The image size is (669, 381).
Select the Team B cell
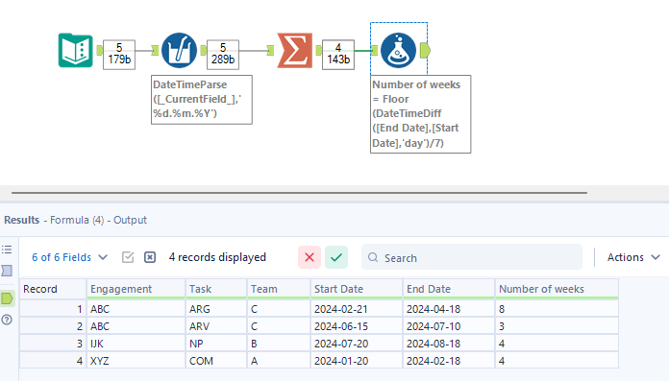coord(279,344)
